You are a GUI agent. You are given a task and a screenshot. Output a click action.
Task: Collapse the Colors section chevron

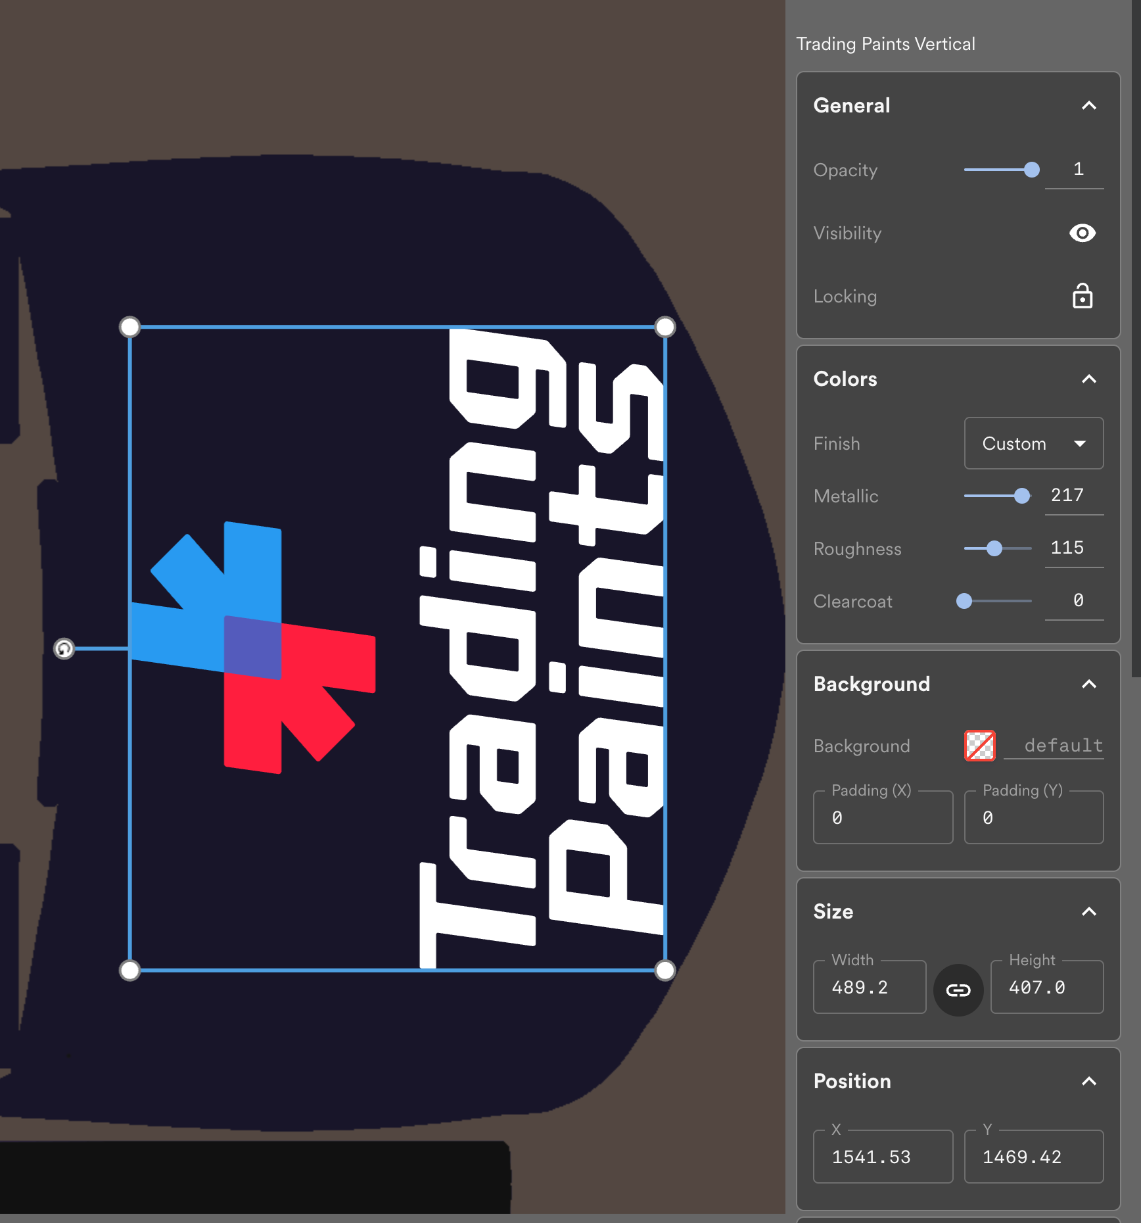(1088, 379)
